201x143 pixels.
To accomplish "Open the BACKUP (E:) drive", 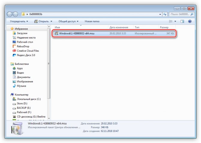I will point(24,108).
